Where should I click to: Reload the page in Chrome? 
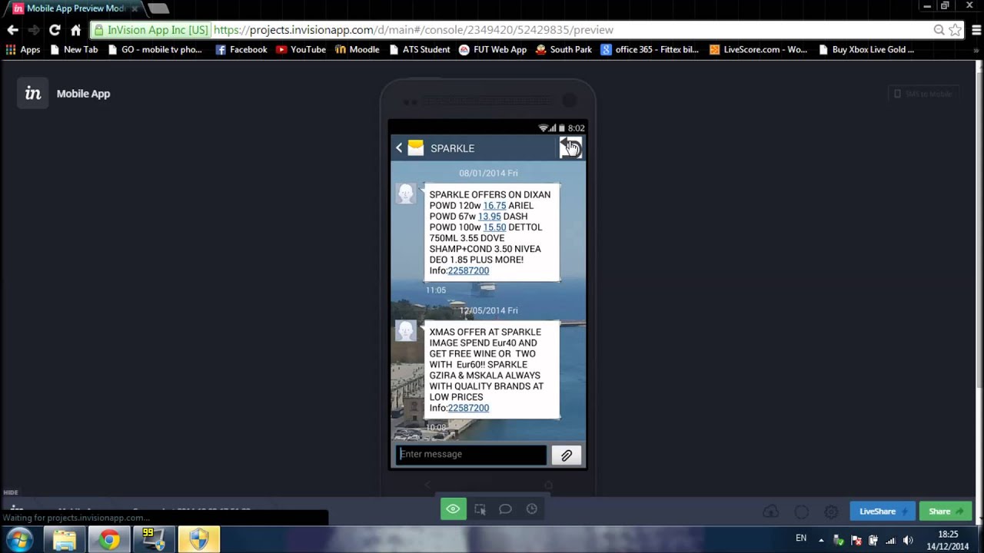[x=55, y=30]
